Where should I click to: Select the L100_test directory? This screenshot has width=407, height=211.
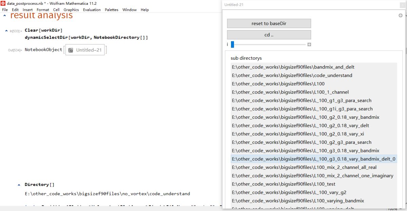click(314, 184)
